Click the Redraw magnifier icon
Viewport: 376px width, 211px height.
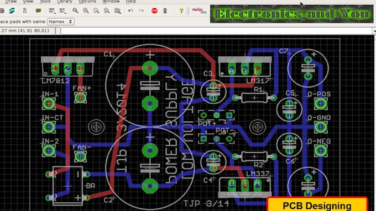pyautogui.click(x=107, y=10)
